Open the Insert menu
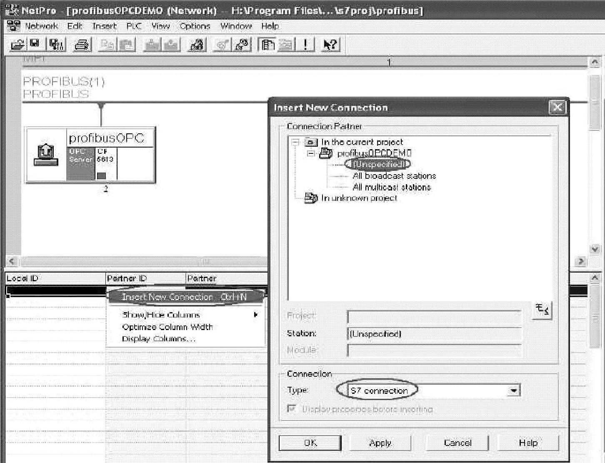 point(105,26)
